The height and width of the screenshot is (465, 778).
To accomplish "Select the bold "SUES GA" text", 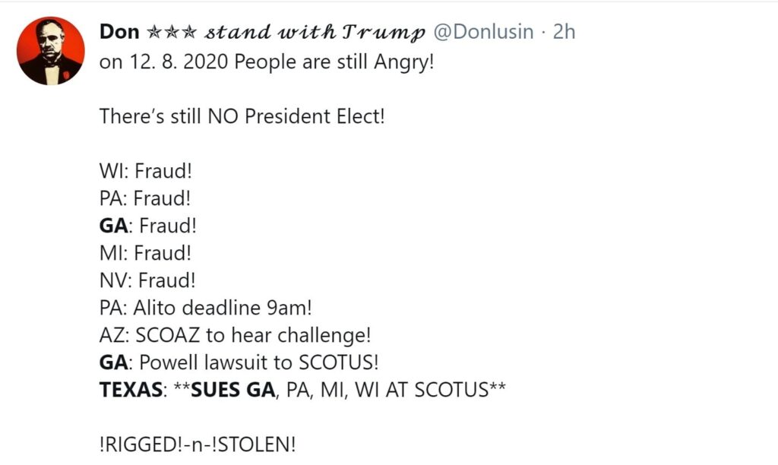I will coord(232,390).
